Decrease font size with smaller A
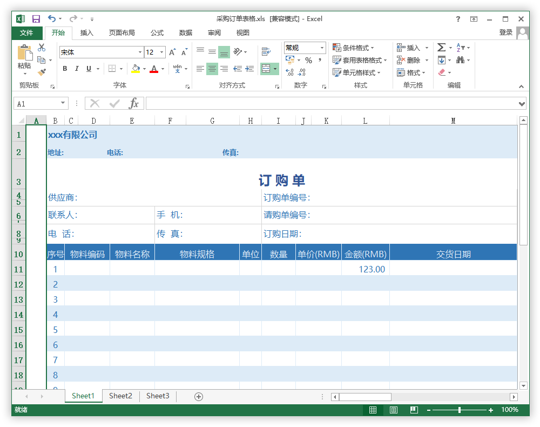This screenshot has width=540, height=427. [185, 52]
